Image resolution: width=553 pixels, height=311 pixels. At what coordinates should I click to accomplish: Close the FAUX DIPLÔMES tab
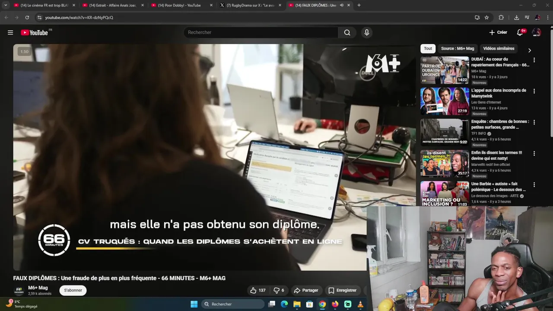pos(349,5)
